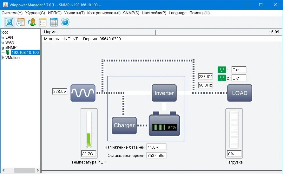Open the ИБП(C) menu

55,13
